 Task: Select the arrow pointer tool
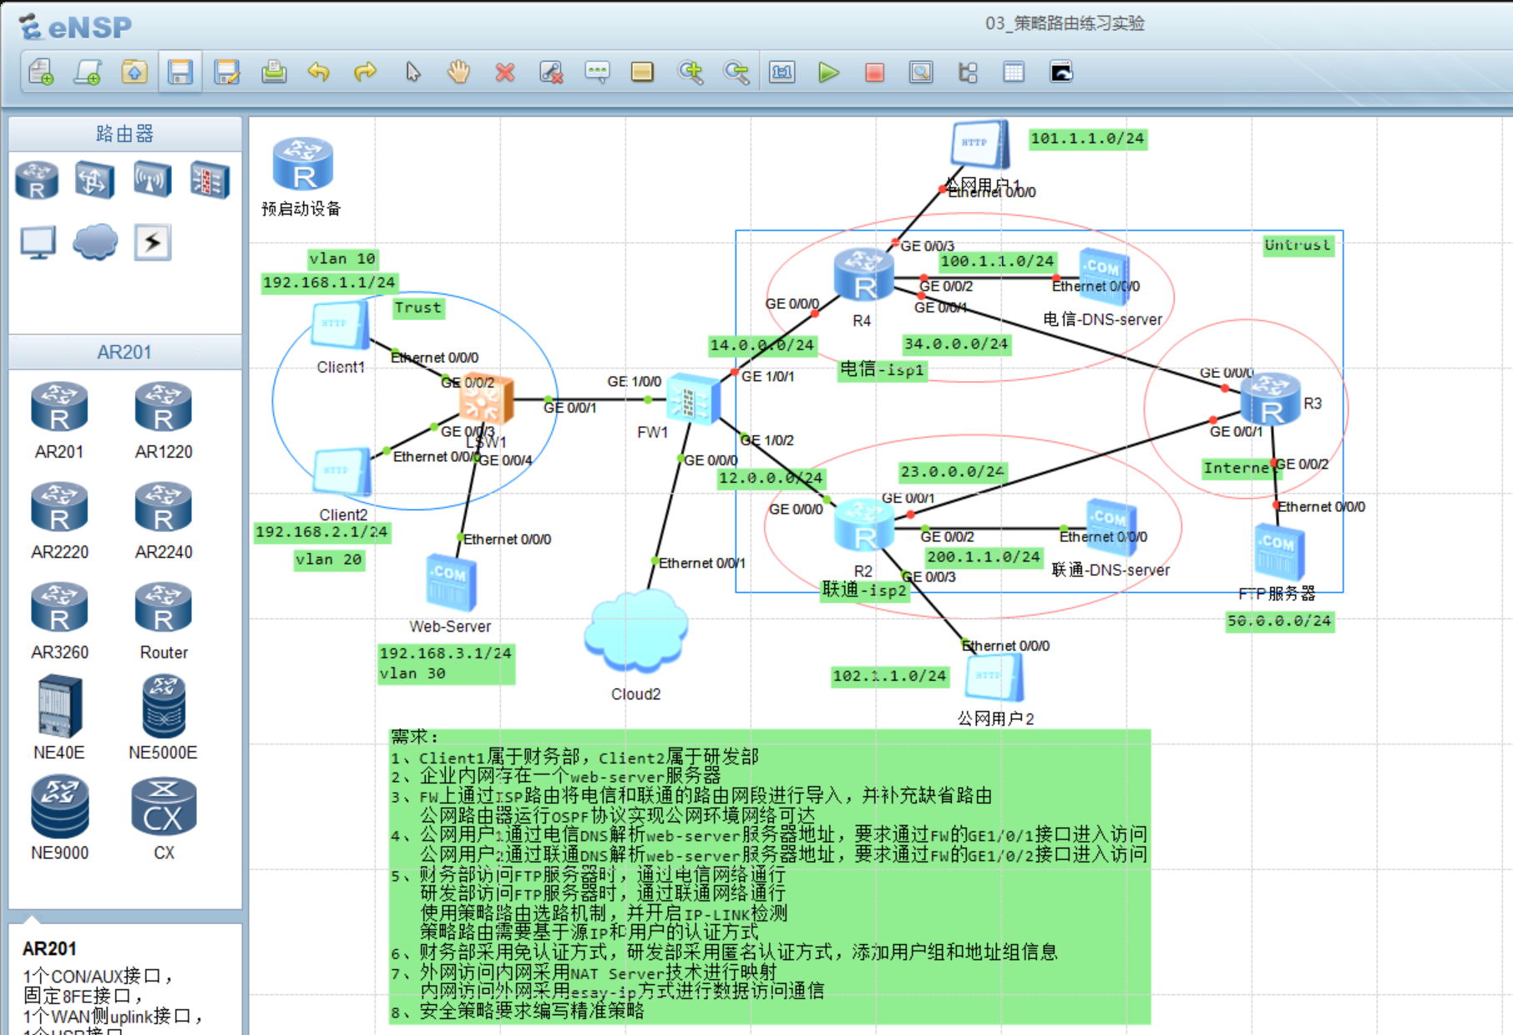pos(412,73)
